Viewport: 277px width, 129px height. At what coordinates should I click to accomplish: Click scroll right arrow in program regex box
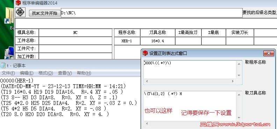pyautogui.click(x=233, y=81)
